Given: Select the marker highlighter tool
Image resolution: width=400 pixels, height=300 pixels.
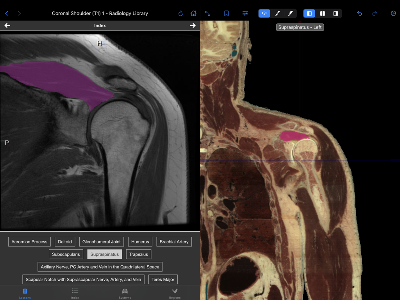Looking at the screenshot, I should [290, 13].
